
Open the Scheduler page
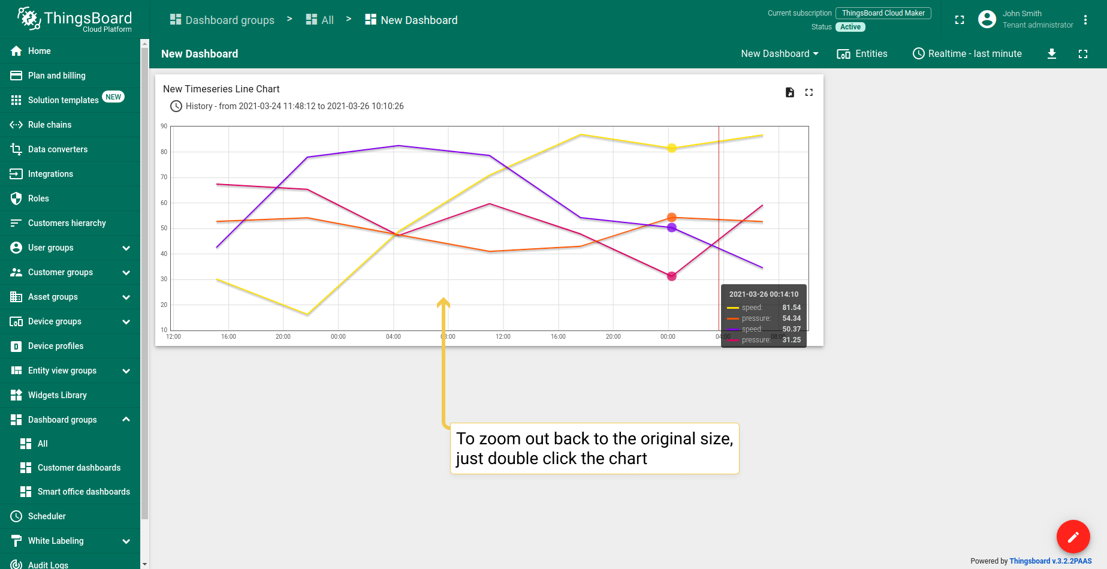[70, 516]
